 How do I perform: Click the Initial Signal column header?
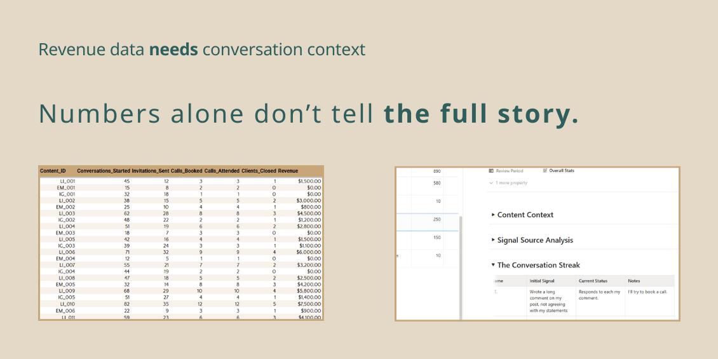click(x=551, y=281)
